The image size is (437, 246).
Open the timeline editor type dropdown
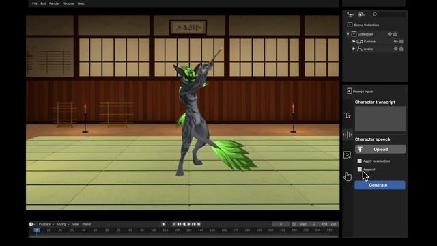(32, 224)
